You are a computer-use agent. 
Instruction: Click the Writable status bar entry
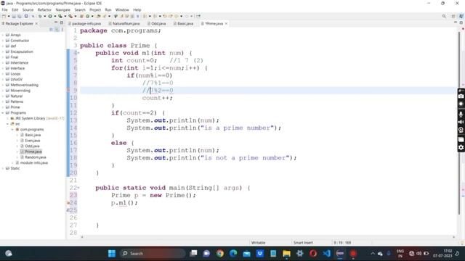259,243
